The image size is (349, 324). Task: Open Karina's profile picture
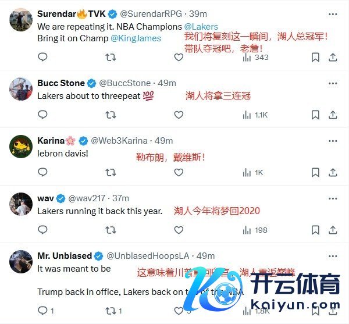point(21,147)
